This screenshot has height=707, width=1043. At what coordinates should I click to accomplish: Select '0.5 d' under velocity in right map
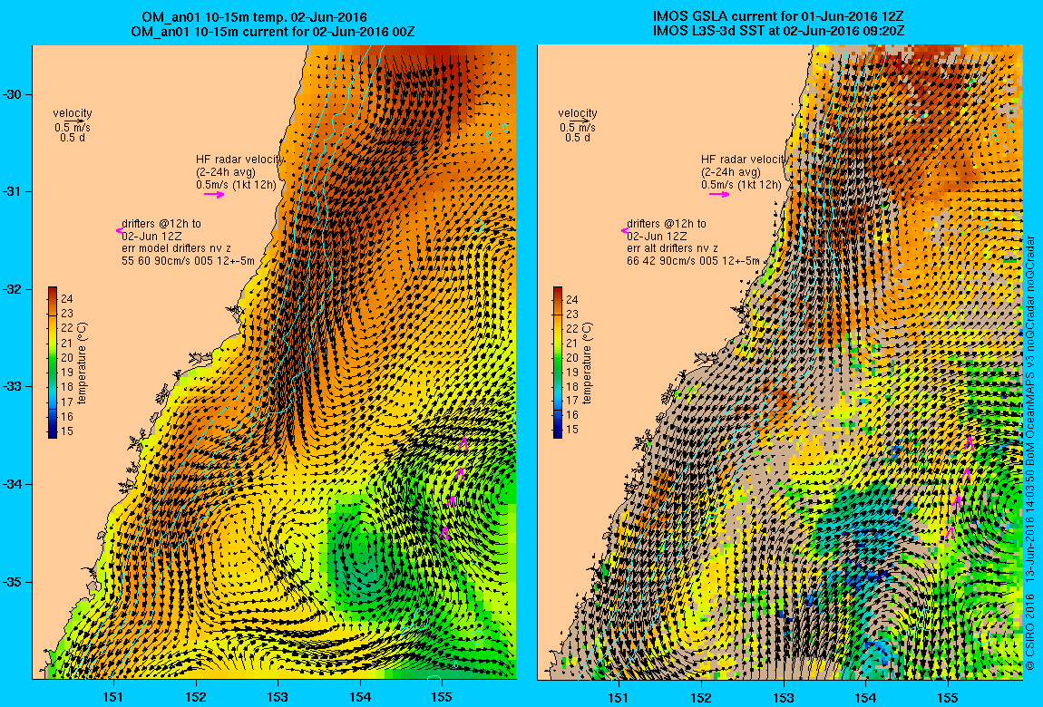(x=578, y=138)
